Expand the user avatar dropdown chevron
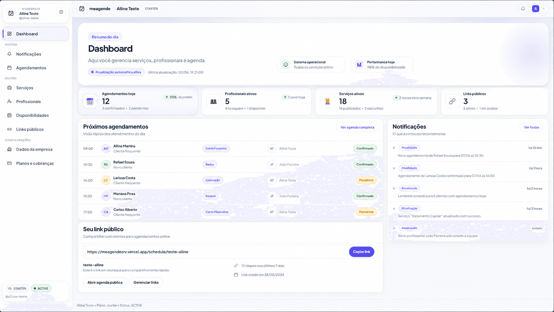Viewport: 554px width, 312px height. click(x=543, y=9)
